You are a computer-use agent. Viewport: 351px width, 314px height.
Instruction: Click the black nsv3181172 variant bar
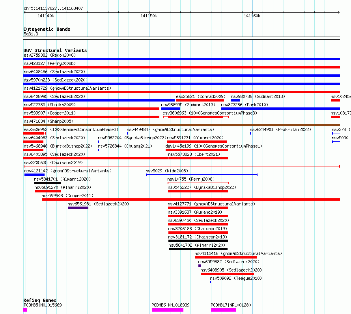[x=198, y=241]
